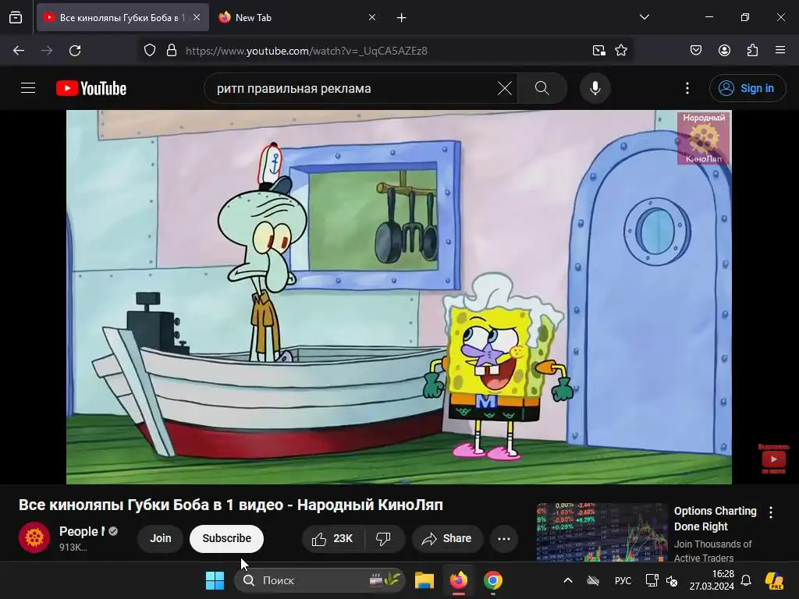Open Firefox account icon
This screenshot has height=599, width=799.
tap(724, 51)
